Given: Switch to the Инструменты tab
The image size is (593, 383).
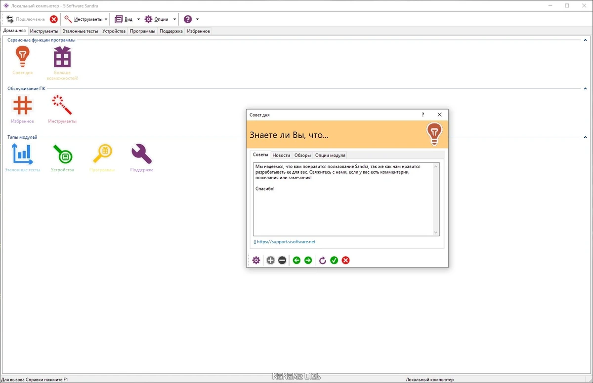Looking at the screenshot, I should [44, 31].
